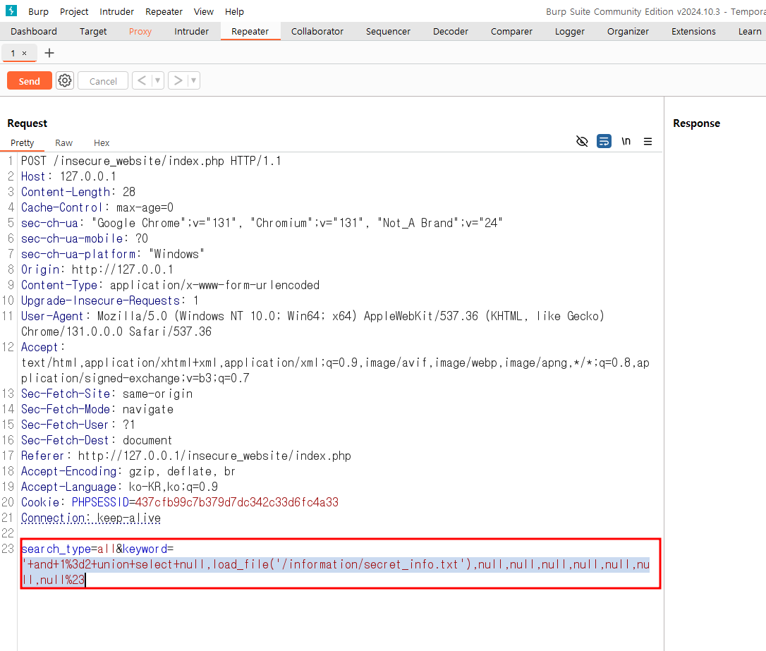Go back to previous request arrow
Screen dimensions: 766x651
click(142, 80)
